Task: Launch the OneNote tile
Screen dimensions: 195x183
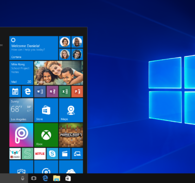Action: click(x=52, y=91)
